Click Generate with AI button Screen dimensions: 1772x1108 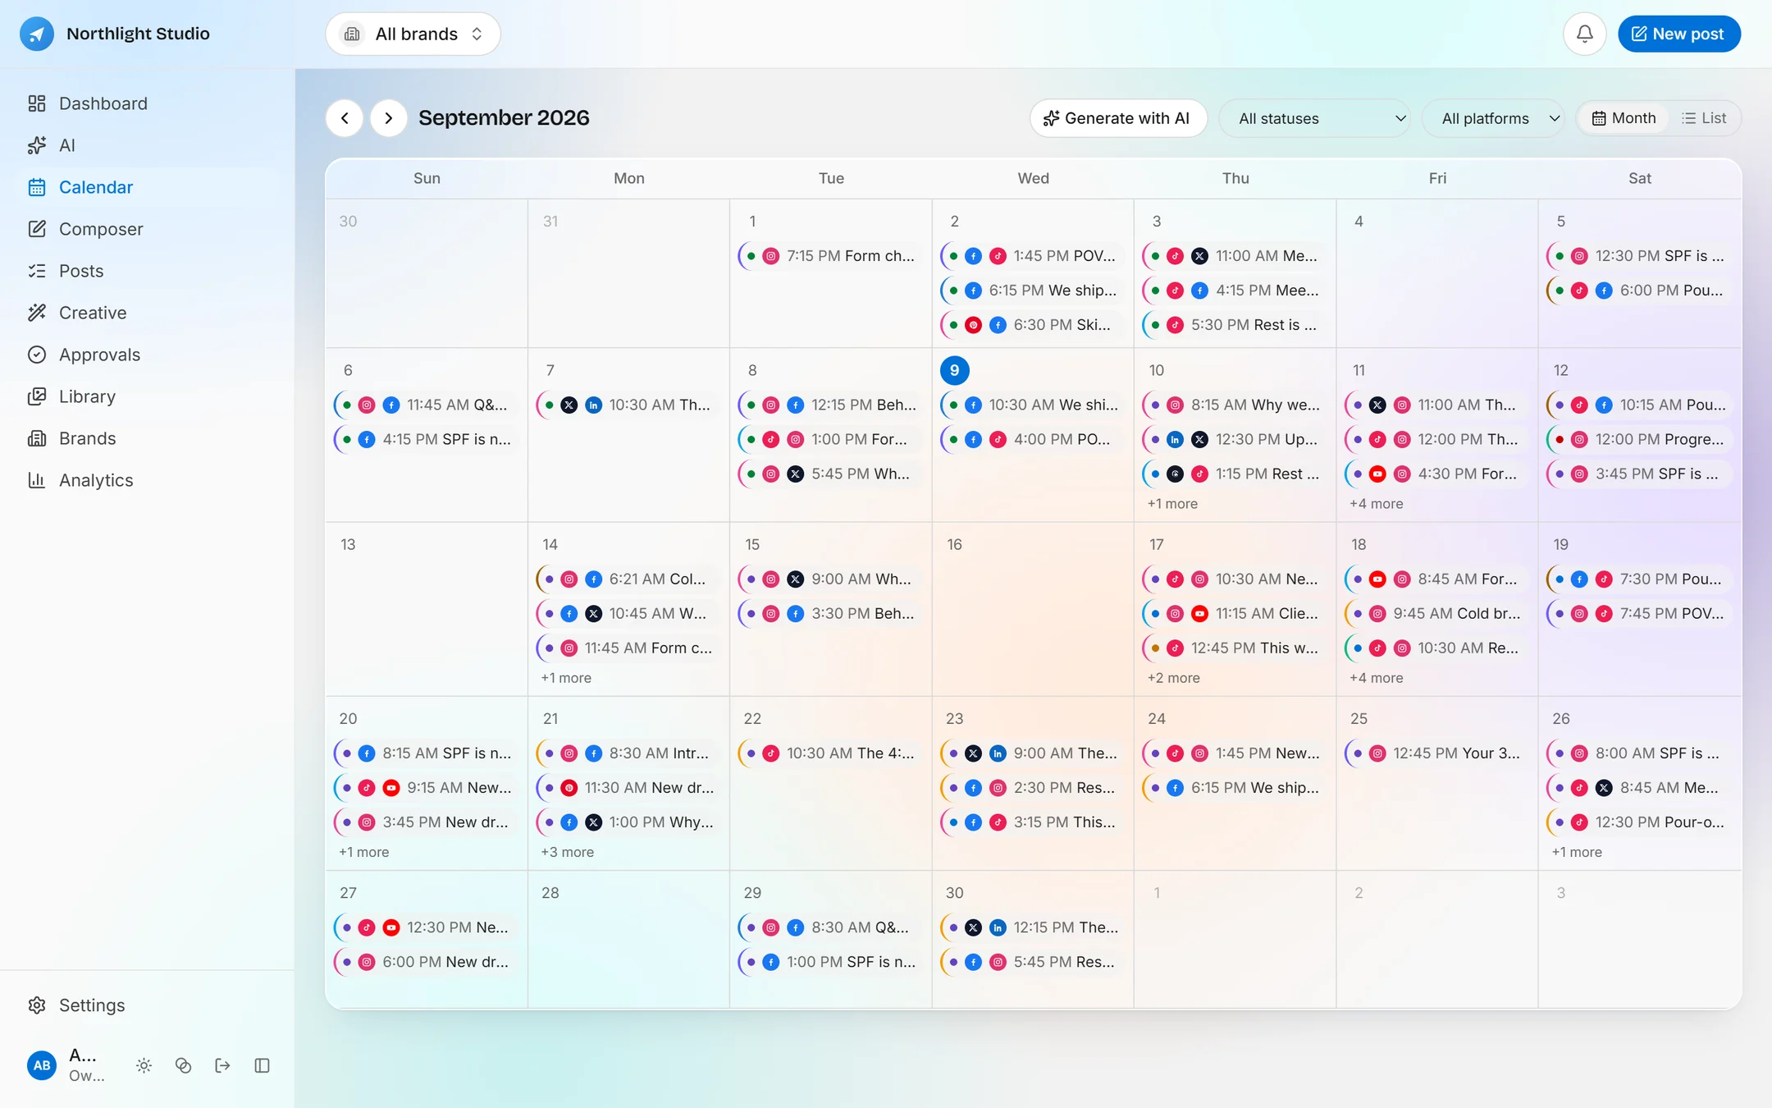(x=1118, y=118)
